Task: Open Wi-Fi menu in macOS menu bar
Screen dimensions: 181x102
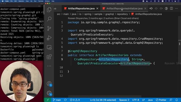Action: pyautogui.click(x=169, y=1)
